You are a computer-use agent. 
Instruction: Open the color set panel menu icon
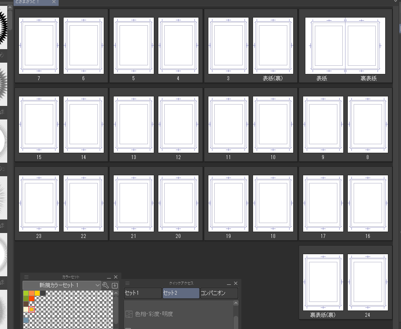(x=26, y=277)
